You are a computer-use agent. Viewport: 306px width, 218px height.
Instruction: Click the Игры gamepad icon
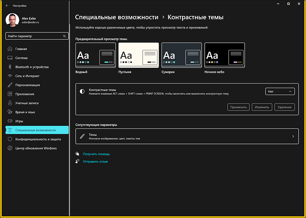10,121
